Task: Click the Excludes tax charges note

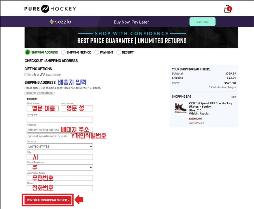Action: point(222,87)
